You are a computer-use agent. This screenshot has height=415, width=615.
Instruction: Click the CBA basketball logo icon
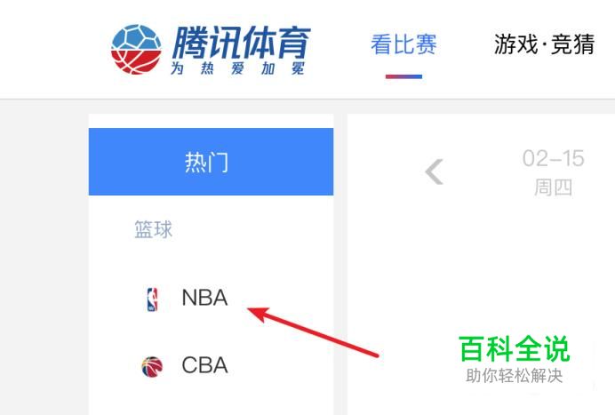tap(152, 367)
